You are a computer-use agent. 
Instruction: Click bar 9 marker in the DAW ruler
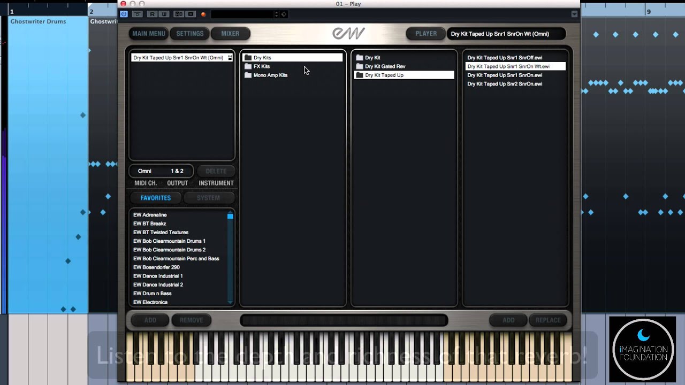649,11
